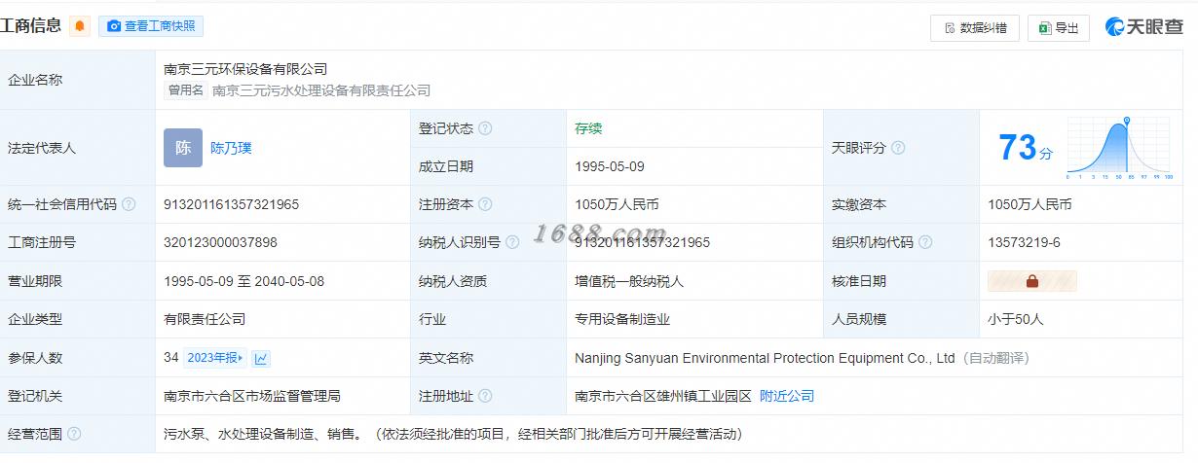Click the 天眼查 logo
This screenshot has width=1198, height=463.
pos(1144,27)
